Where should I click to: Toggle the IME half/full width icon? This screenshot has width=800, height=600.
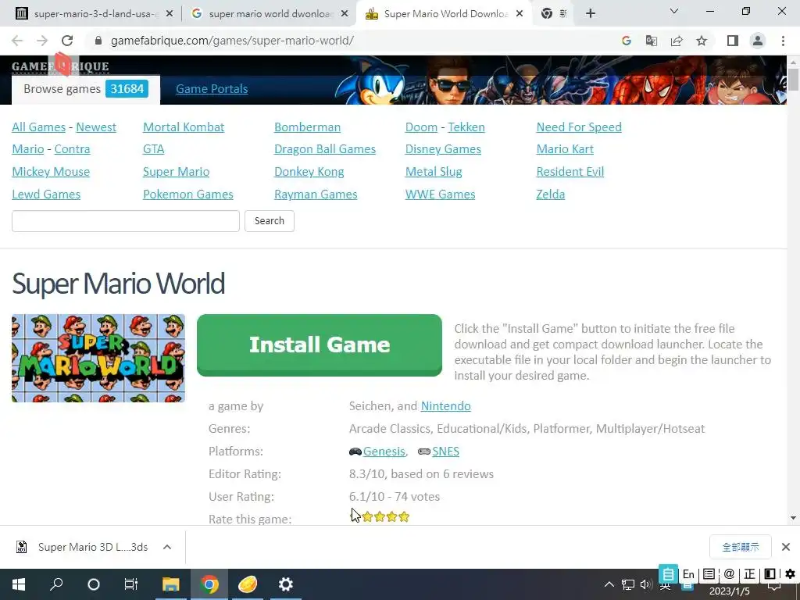coord(770,574)
